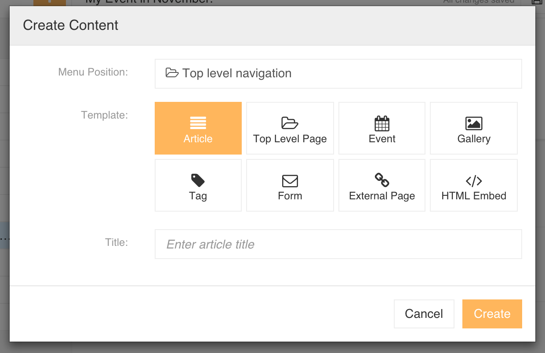Select the Article template tile
The image size is (545, 353).
198,128
